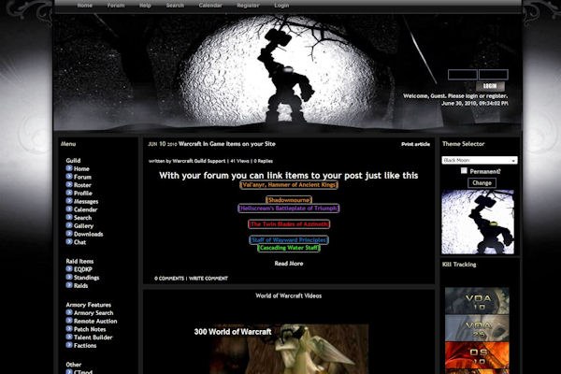
Task: Click the Roster sidebar link
Action: pos(82,185)
